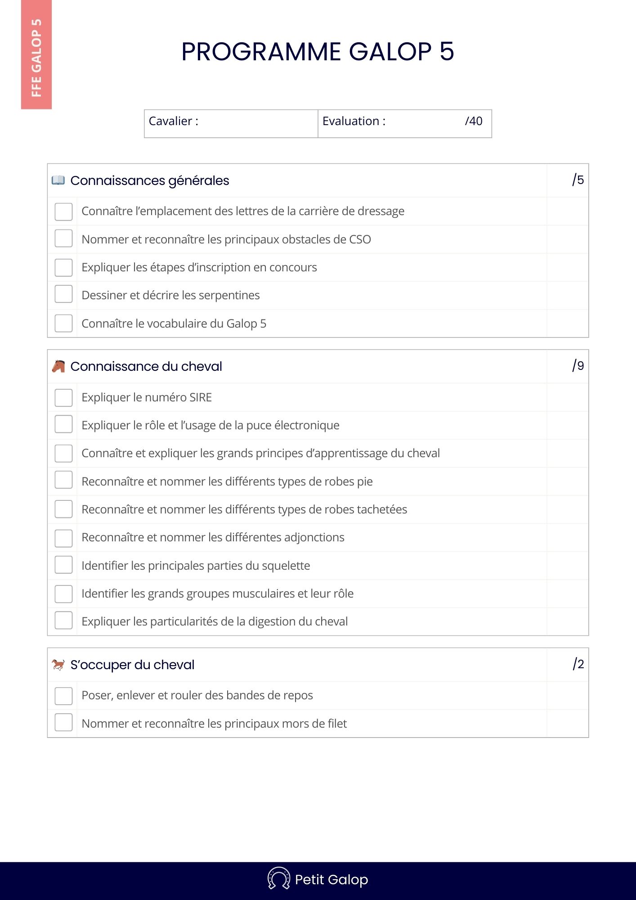Click the open book icon beside Connaissances générales

[x=58, y=180]
